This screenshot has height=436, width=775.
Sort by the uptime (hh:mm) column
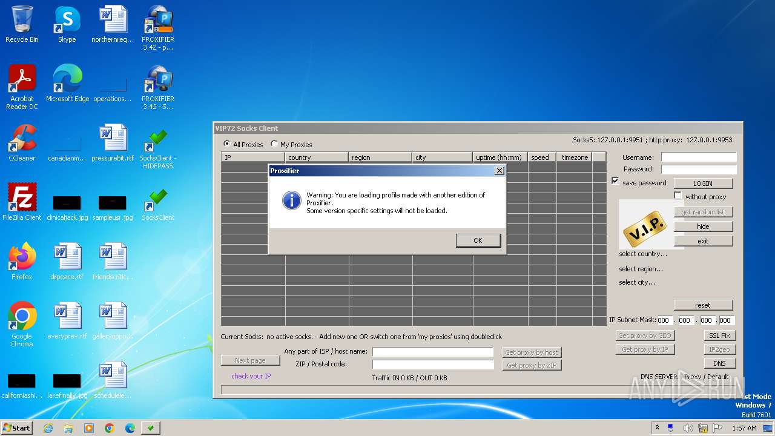pos(501,157)
